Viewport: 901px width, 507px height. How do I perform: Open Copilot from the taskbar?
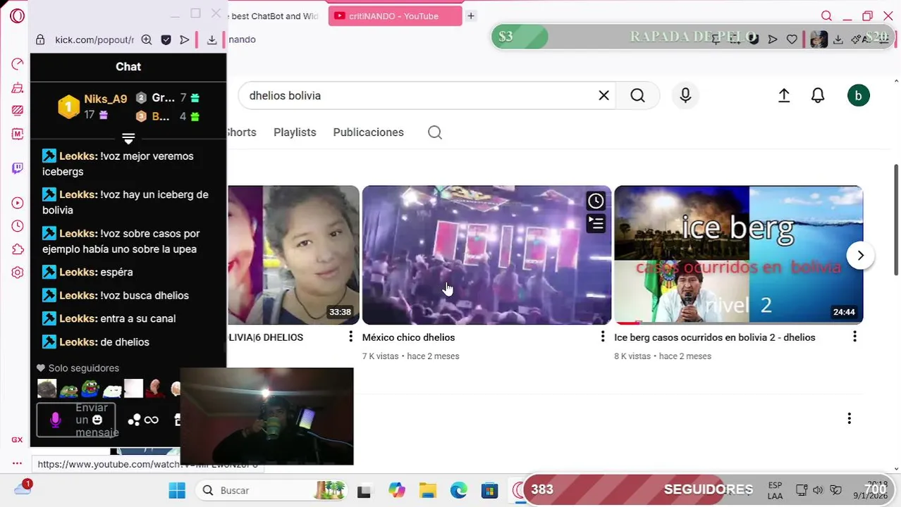coord(397,490)
